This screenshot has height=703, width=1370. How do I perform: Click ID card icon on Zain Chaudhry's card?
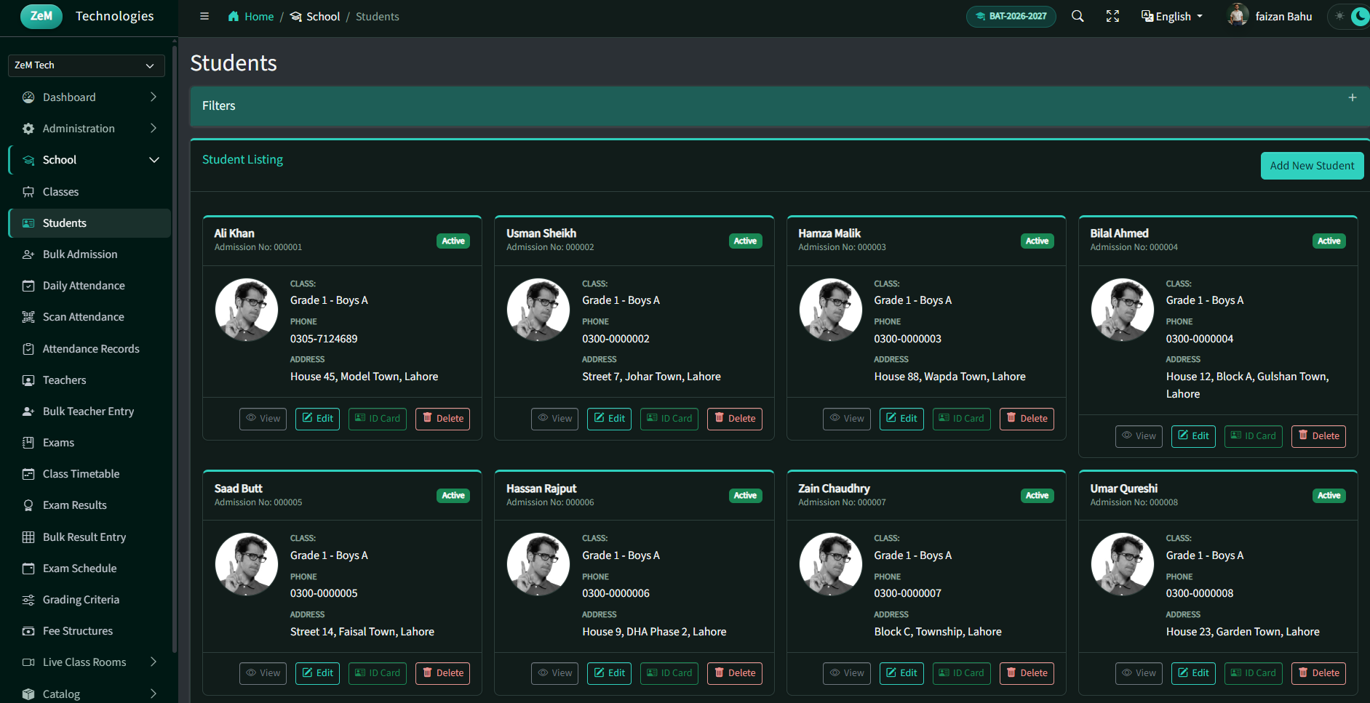(944, 672)
